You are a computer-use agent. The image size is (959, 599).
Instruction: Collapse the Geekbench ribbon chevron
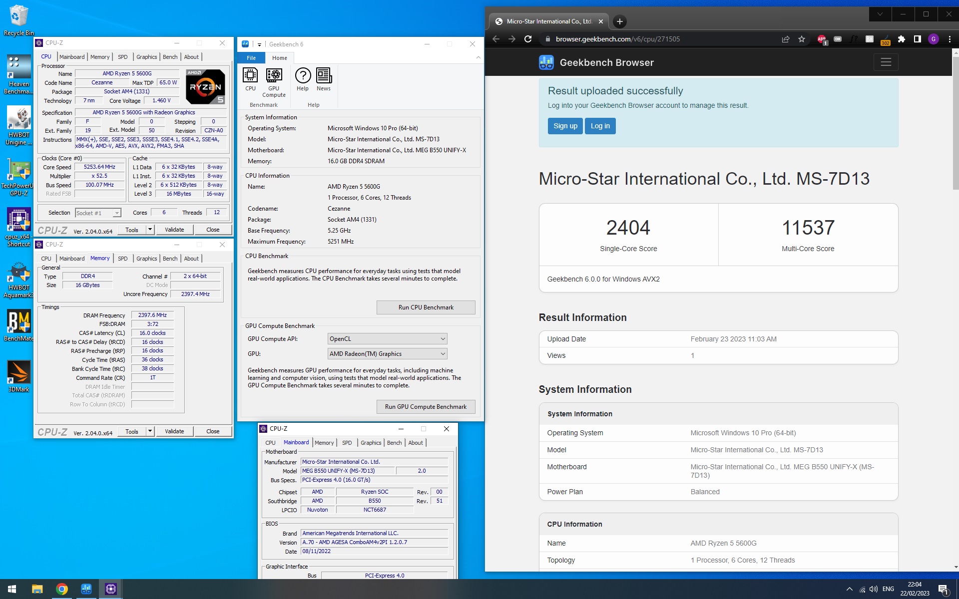point(478,58)
